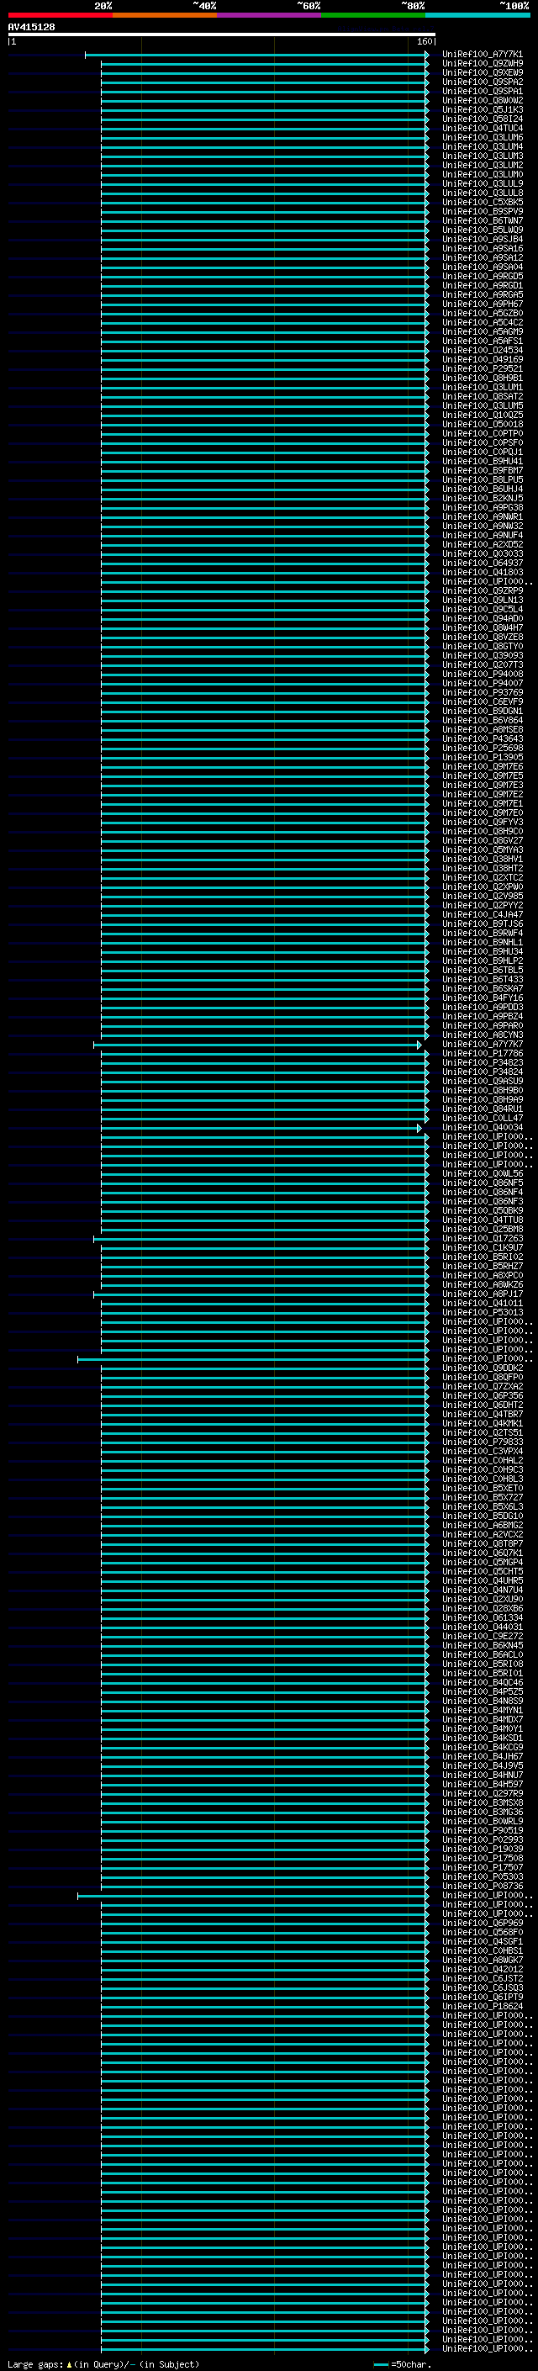Select hit label UniRef100_Q41011
Viewport: 538px width, 2371px height.
pyautogui.click(x=483, y=1304)
